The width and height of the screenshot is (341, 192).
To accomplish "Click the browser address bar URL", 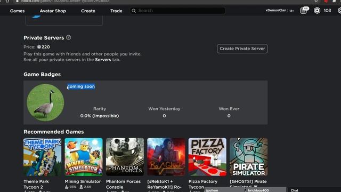I will 65,1.
